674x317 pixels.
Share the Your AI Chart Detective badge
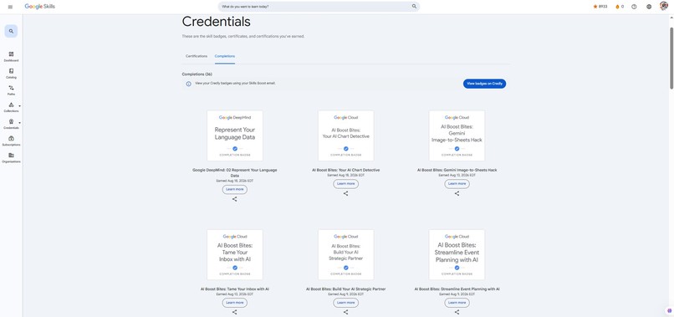coord(345,193)
